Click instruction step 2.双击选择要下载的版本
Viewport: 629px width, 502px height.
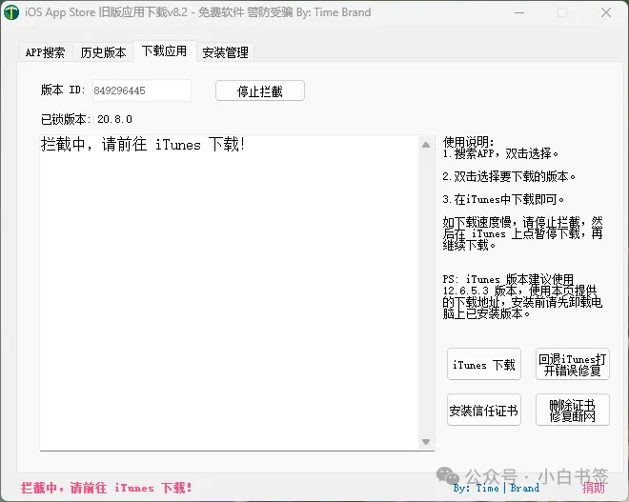[510, 176]
